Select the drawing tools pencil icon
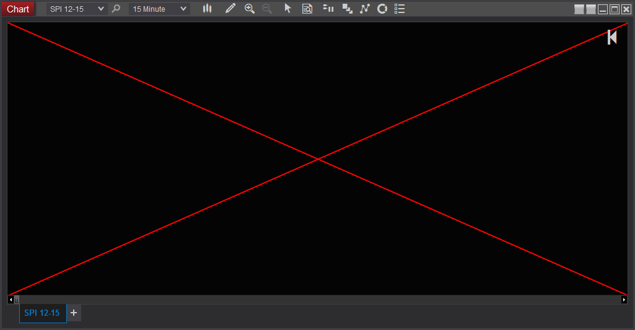The height and width of the screenshot is (330, 635). [230, 9]
